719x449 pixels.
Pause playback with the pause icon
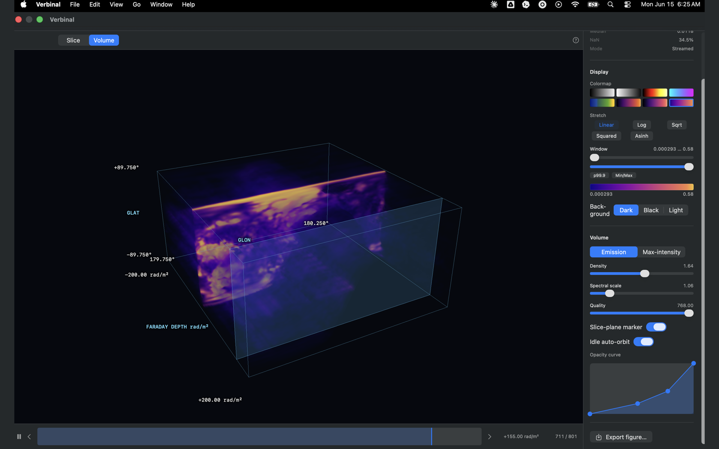(x=19, y=436)
